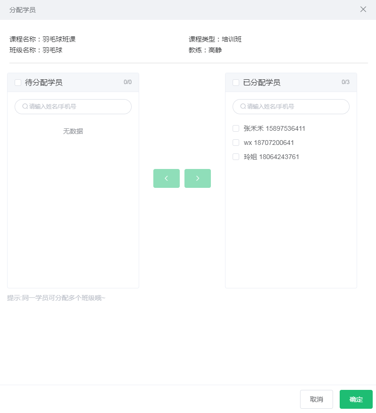The width and height of the screenshot is (376, 413).
Task: Click the 待分配学员 panel header label
Action: click(x=43, y=83)
